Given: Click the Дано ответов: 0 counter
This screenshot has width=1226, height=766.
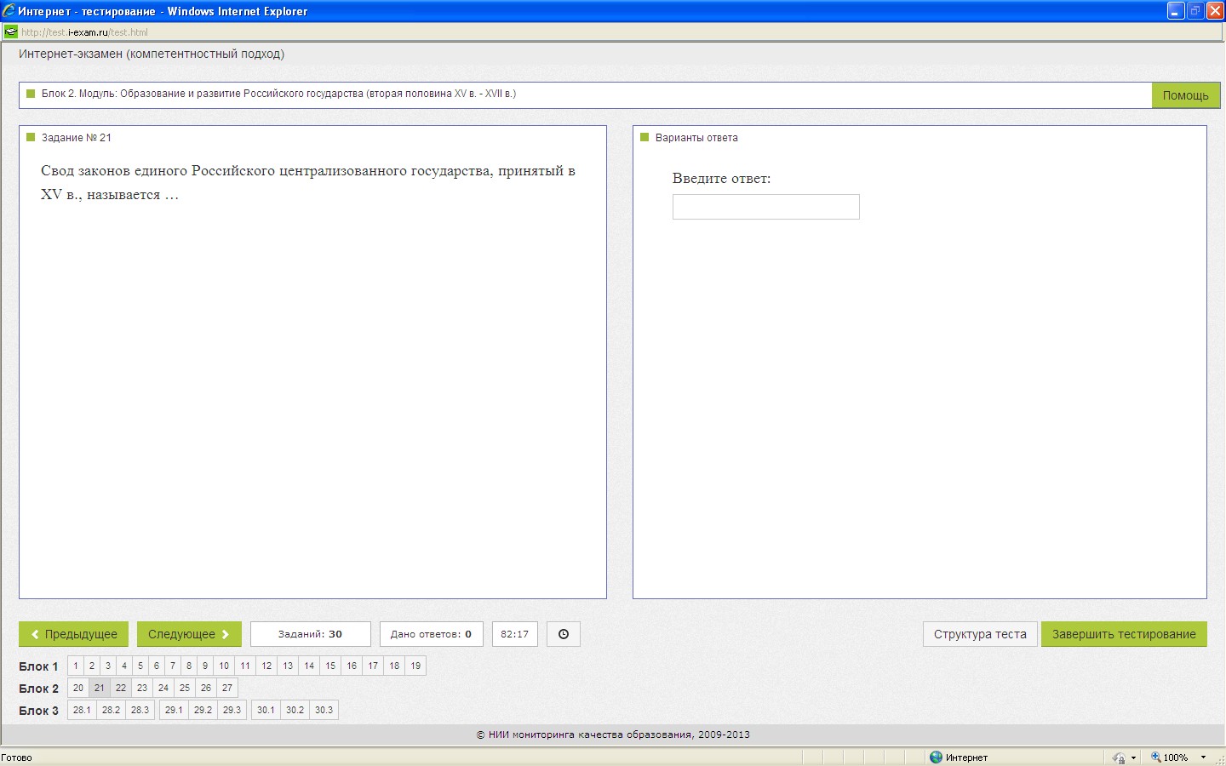Looking at the screenshot, I should click(431, 634).
